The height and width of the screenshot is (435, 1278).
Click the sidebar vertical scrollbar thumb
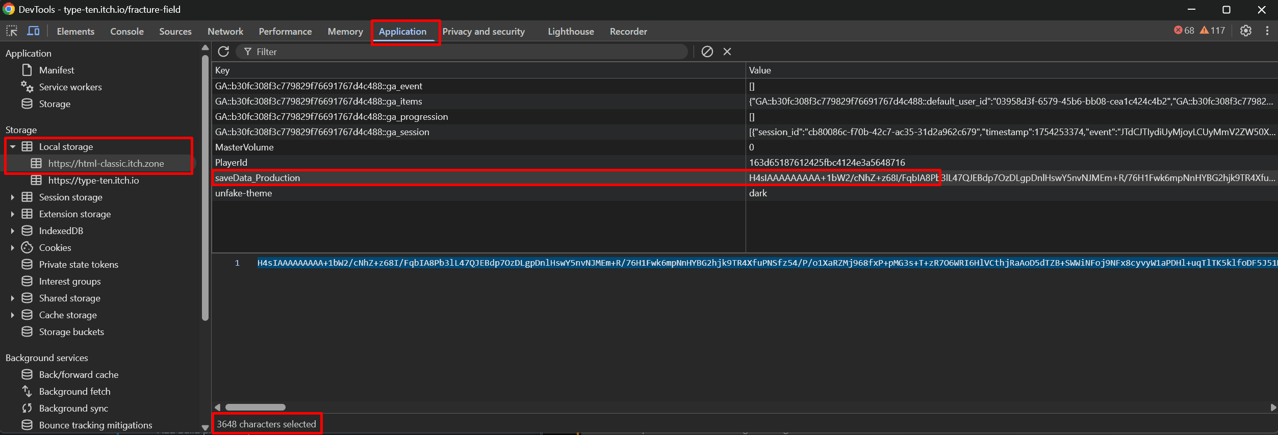205,188
